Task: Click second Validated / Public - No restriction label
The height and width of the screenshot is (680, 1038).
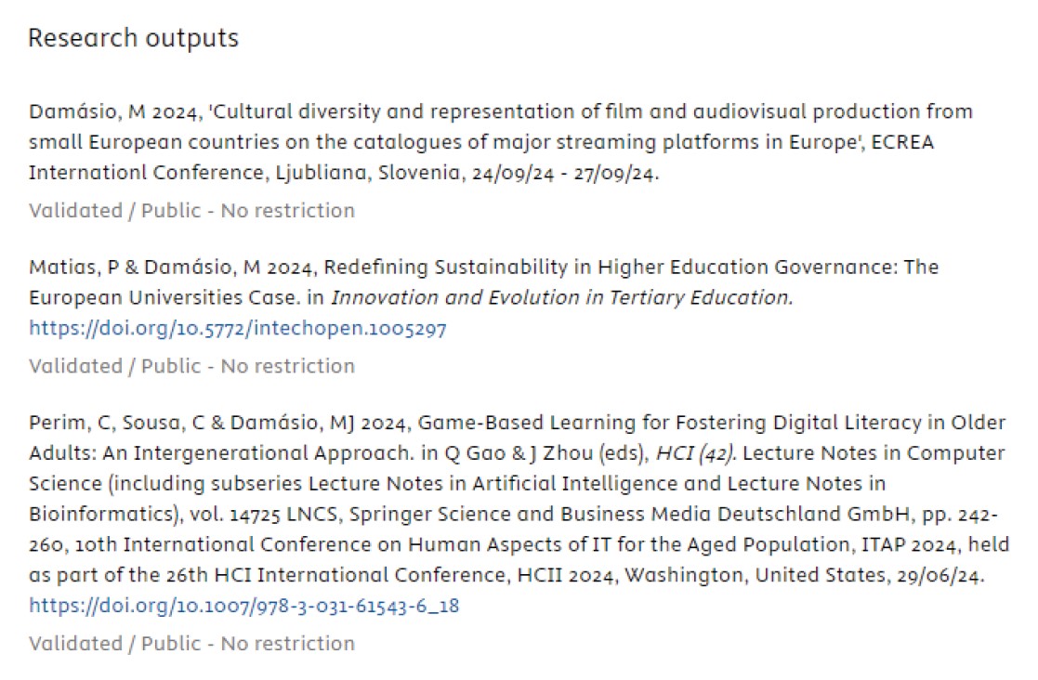Action: pyautogui.click(x=192, y=366)
